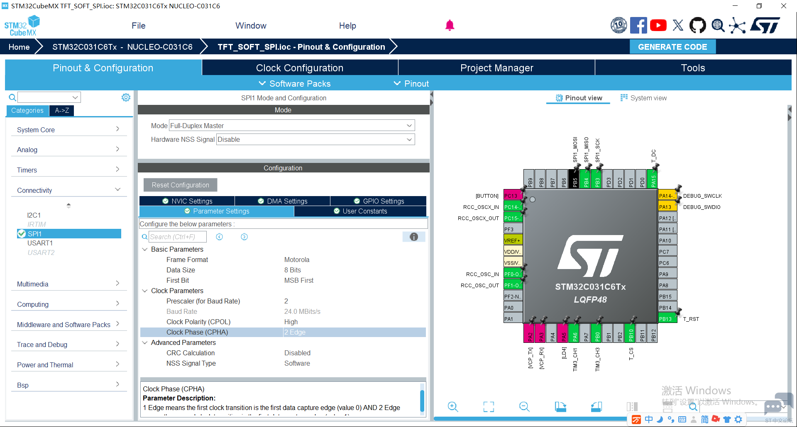797x427 pixels.
Task: Toggle the IME Chinese/English mode icon
Action: click(649, 420)
